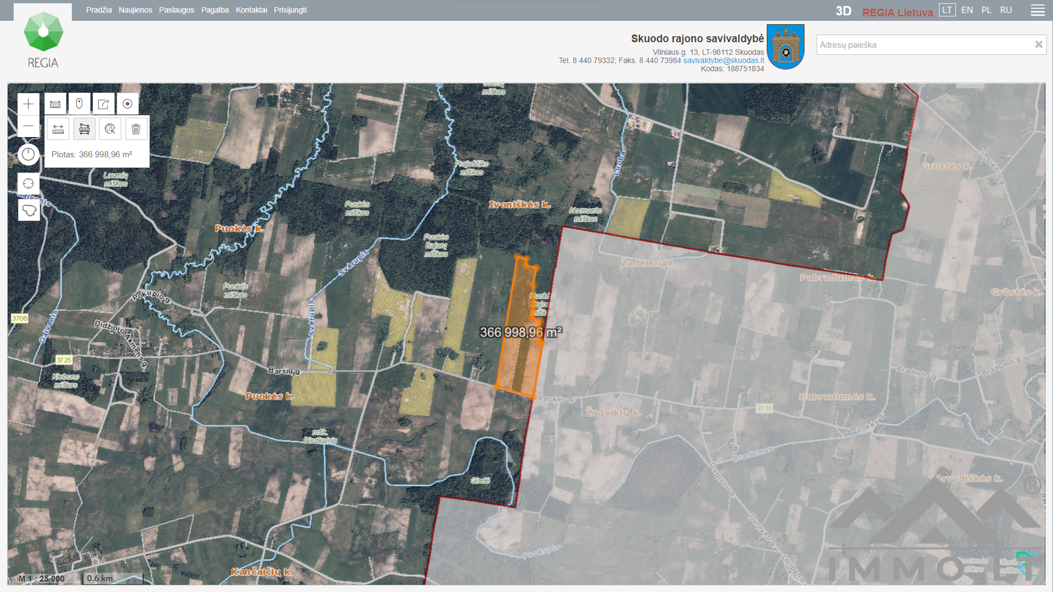The image size is (1053, 592).
Task: Click the Lithuania outline full-extent icon
Action: click(29, 210)
